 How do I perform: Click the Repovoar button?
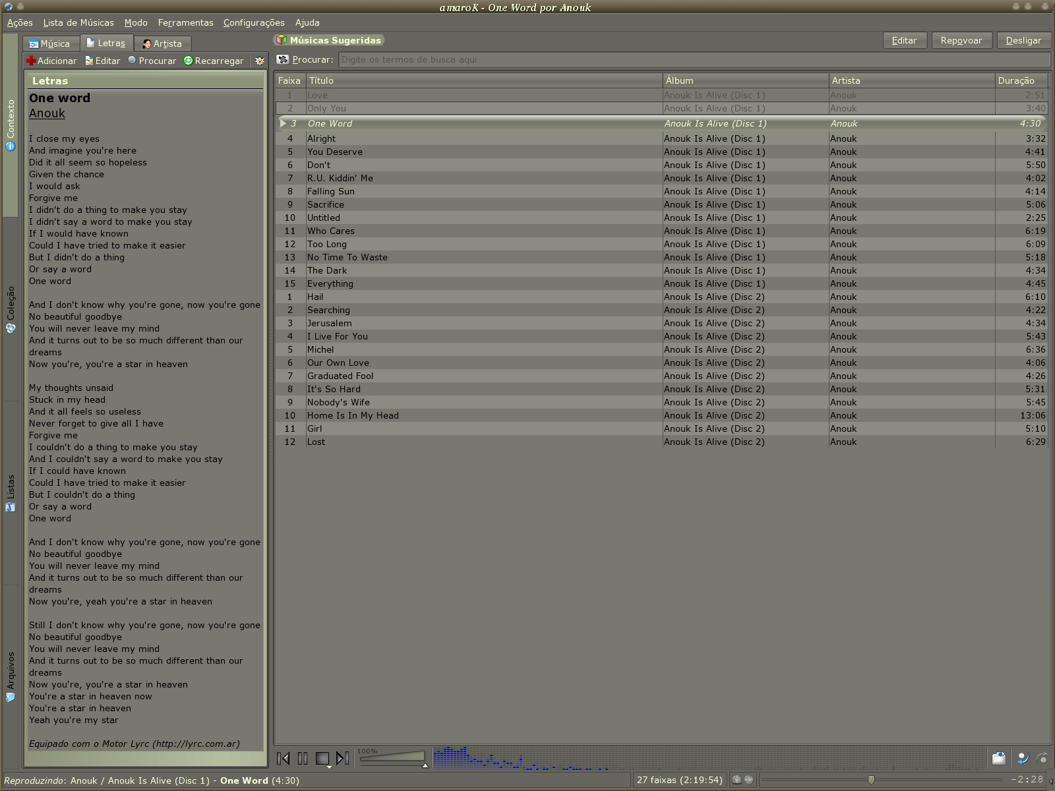click(961, 40)
